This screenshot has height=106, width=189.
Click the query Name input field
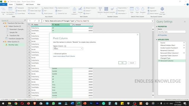[172, 32]
